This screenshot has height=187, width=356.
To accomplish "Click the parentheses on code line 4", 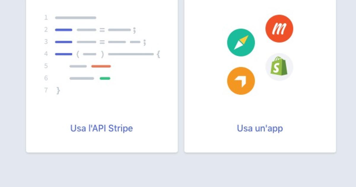I will (90, 54).
